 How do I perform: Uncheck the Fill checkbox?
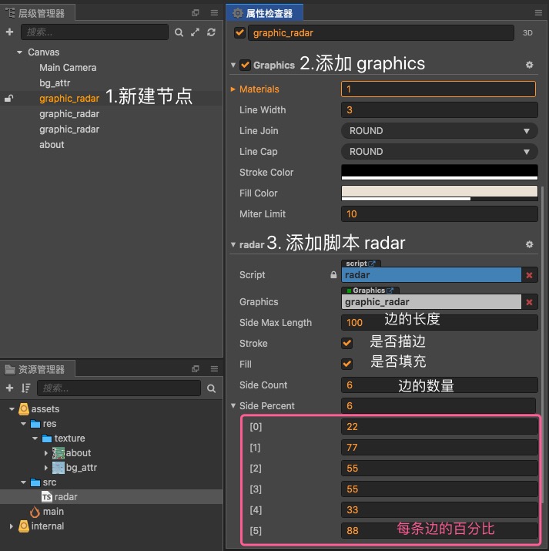click(x=346, y=364)
